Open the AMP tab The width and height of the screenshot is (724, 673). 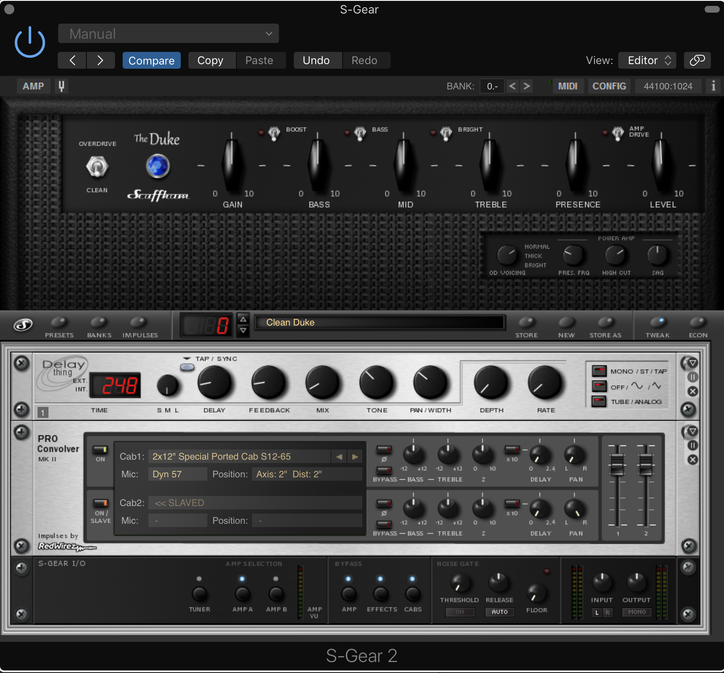(x=33, y=86)
